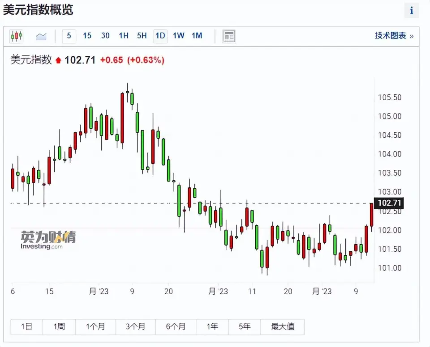Choose the 1W interval
The width and height of the screenshot is (430, 347).
(179, 36)
